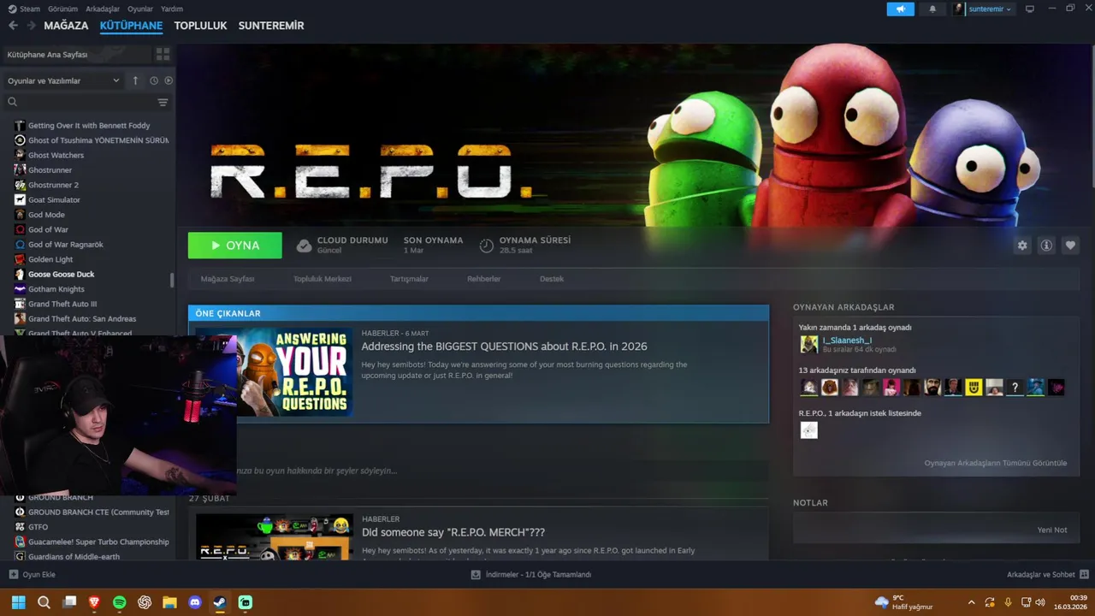This screenshot has width=1095, height=616.
Task: Open the TOPLULUK tab
Action: [200, 26]
